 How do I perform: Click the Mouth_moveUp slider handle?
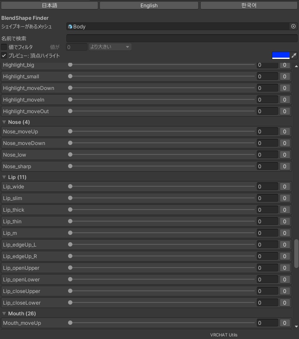pos(70,323)
